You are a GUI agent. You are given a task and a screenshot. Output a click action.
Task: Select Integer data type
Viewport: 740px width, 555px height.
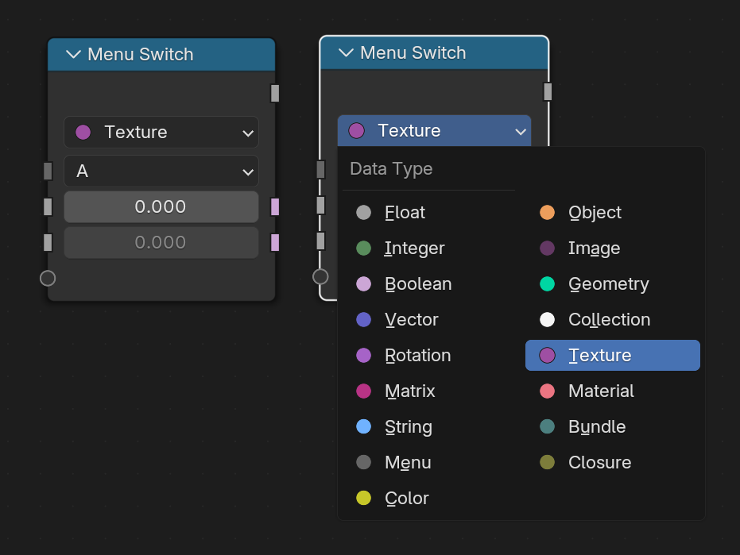pos(429,248)
